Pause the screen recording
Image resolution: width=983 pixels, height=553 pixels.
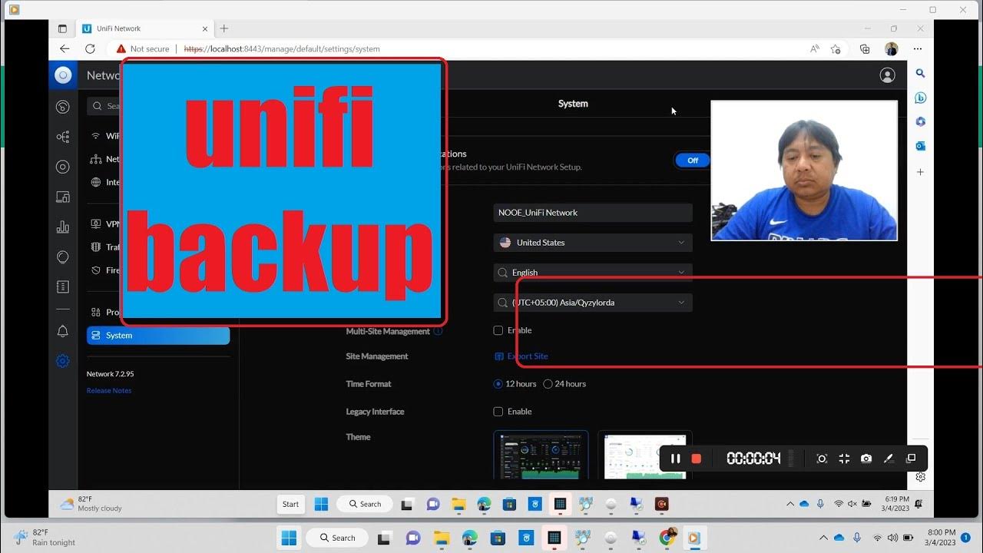(x=675, y=459)
